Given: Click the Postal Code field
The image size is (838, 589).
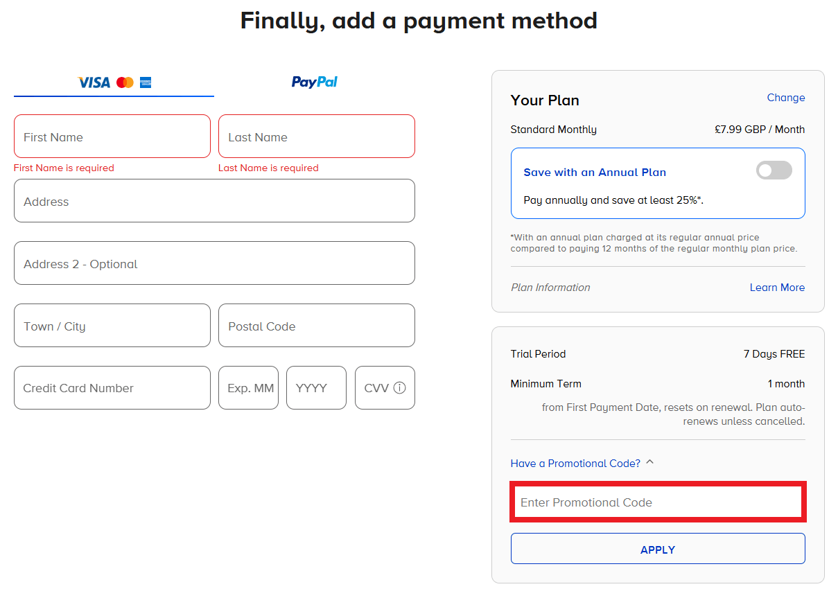Looking at the screenshot, I should point(317,326).
